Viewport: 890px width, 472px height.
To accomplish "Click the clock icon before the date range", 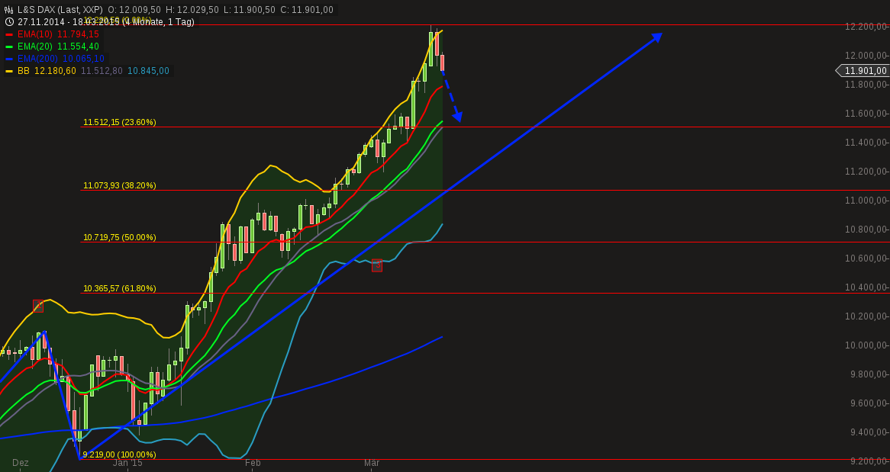I will (x=8, y=23).
